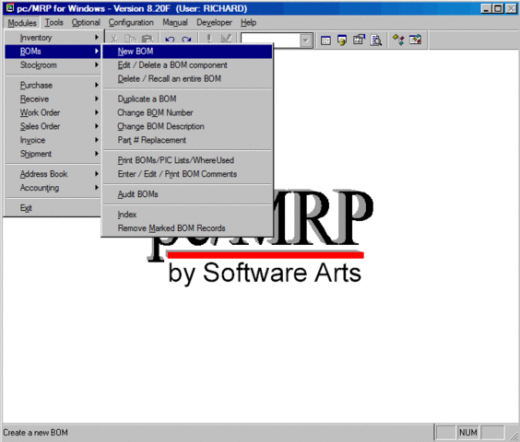Minimize the pc/MRP window

[486, 8]
